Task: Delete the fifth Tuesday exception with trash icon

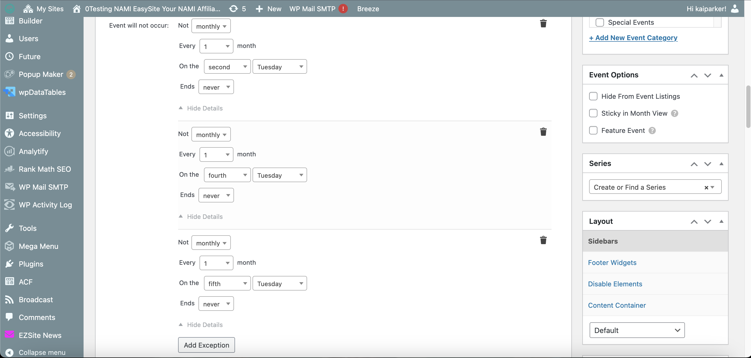Action: click(x=543, y=240)
